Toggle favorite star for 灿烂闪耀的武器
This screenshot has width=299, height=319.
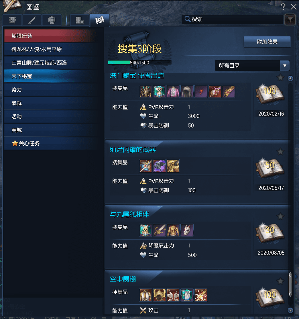click(280, 152)
